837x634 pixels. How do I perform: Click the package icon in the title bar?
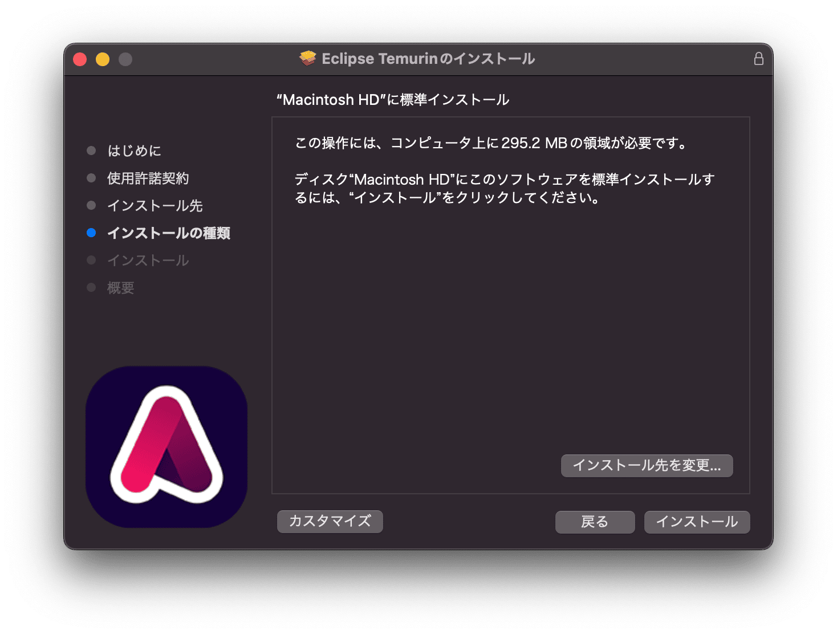307,58
